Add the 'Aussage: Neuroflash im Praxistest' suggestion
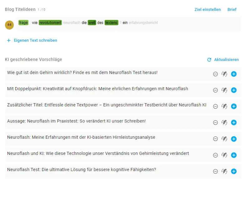The height and width of the screenshot is (200, 247). click(x=234, y=123)
